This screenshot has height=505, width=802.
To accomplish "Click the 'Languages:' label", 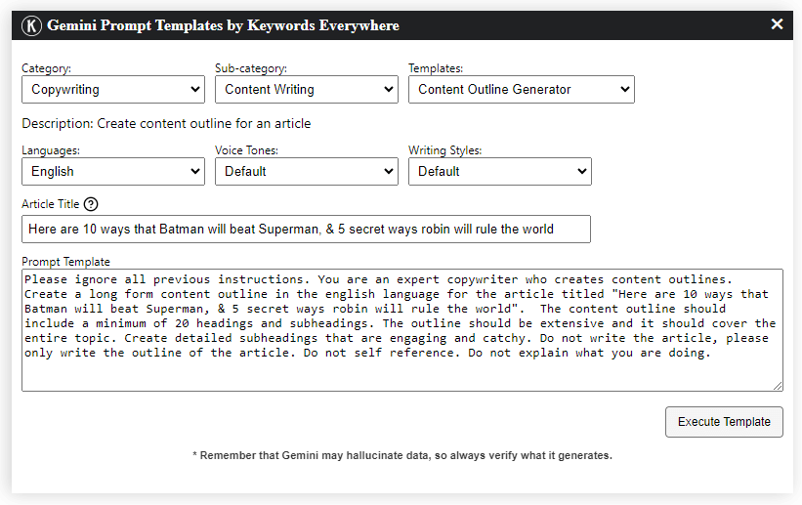I will (51, 150).
